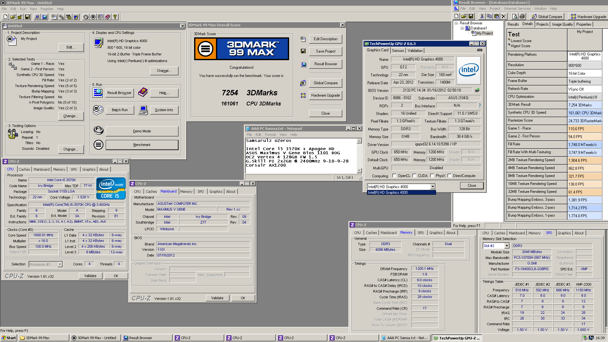The width and height of the screenshot is (608, 342).
Task: Enable DirectCompute checkbox in GPU-Z
Action: (449, 176)
